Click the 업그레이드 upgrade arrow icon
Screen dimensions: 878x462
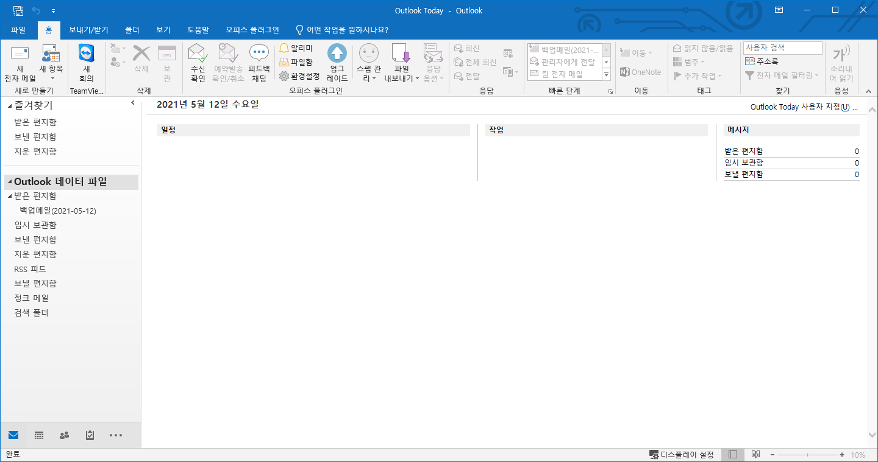click(x=337, y=63)
